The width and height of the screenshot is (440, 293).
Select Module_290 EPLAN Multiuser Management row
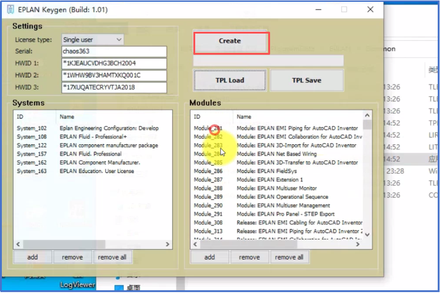277,206
